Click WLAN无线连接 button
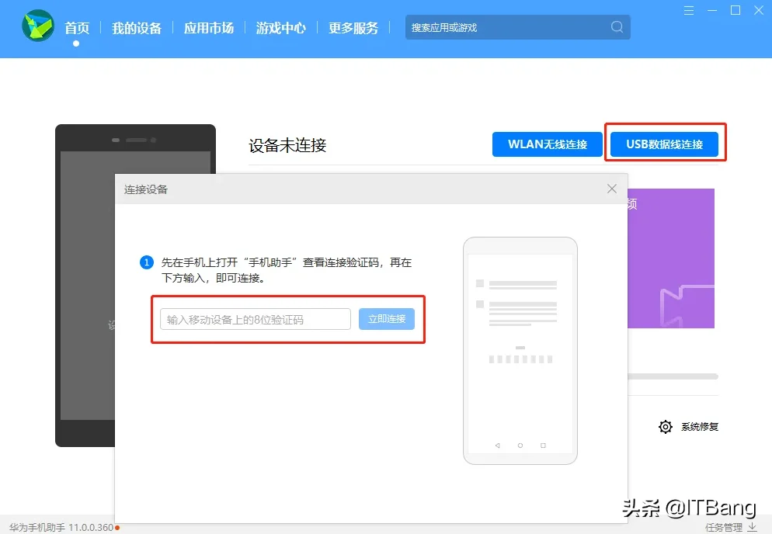Image resolution: width=772 pixels, height=534 pixels. point(547,144)
